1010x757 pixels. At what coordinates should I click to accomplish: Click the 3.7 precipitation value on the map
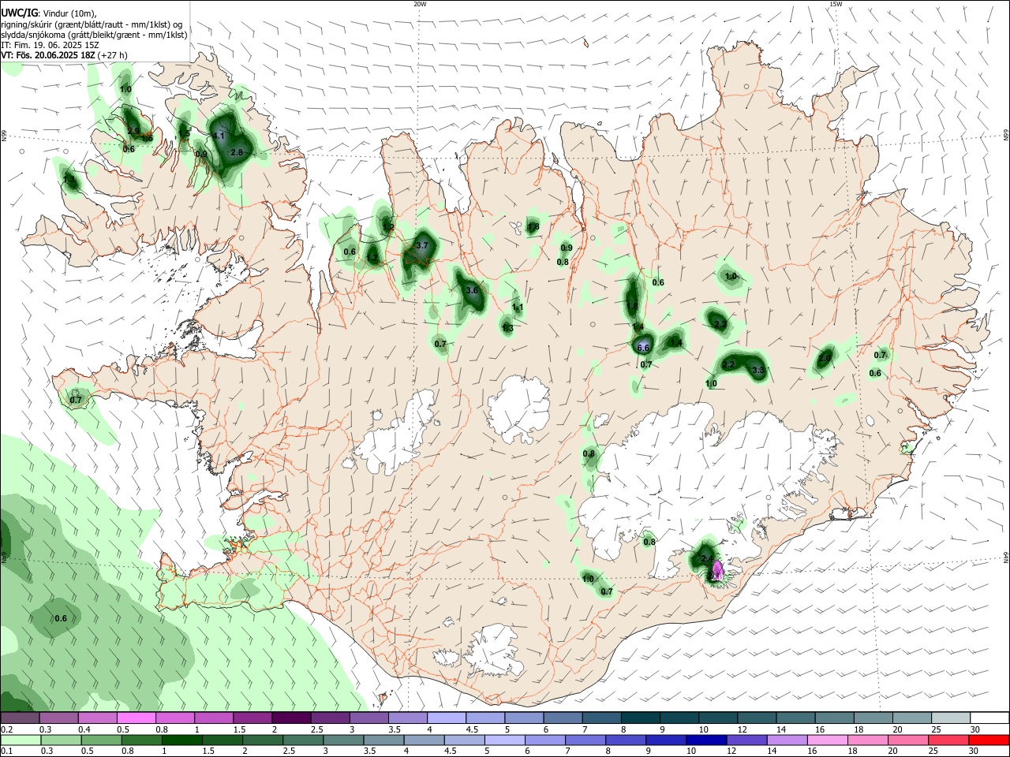[422, 245]
